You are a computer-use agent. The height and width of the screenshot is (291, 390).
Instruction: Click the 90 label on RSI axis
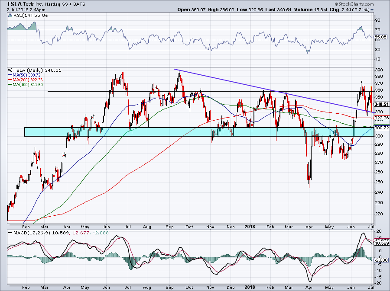coord(377,20)
